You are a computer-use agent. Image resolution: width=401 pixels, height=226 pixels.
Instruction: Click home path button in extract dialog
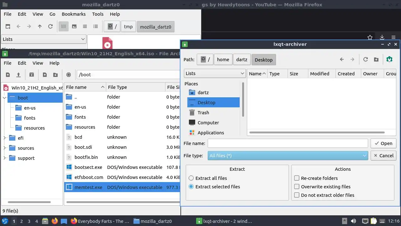pyautogui.click(x=223, y=60)
